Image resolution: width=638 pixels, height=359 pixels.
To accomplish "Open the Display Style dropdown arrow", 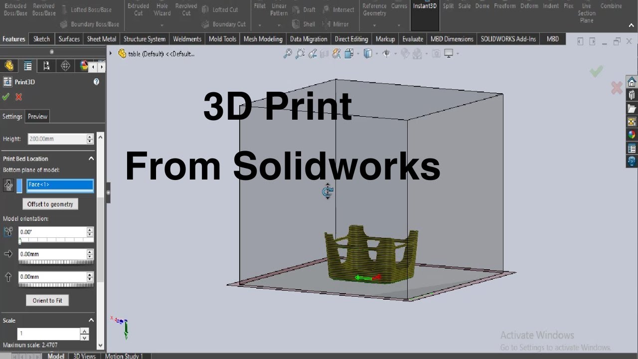I will click(x=376, y=54).
